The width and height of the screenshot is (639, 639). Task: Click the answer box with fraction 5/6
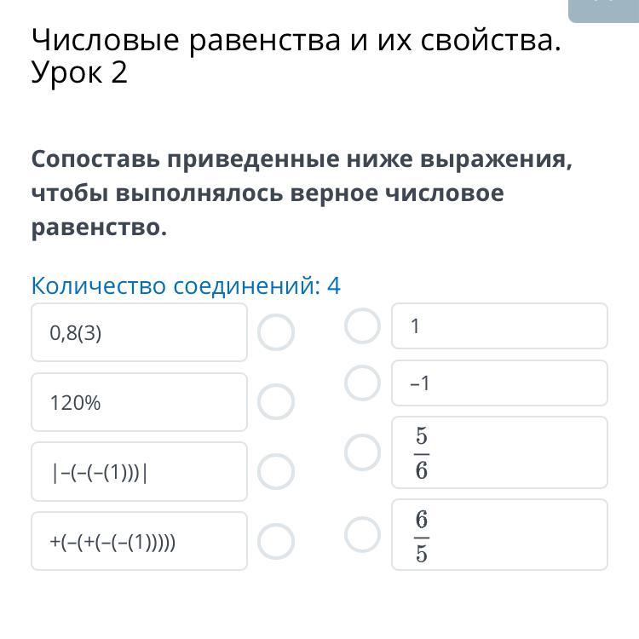point(499,452)
